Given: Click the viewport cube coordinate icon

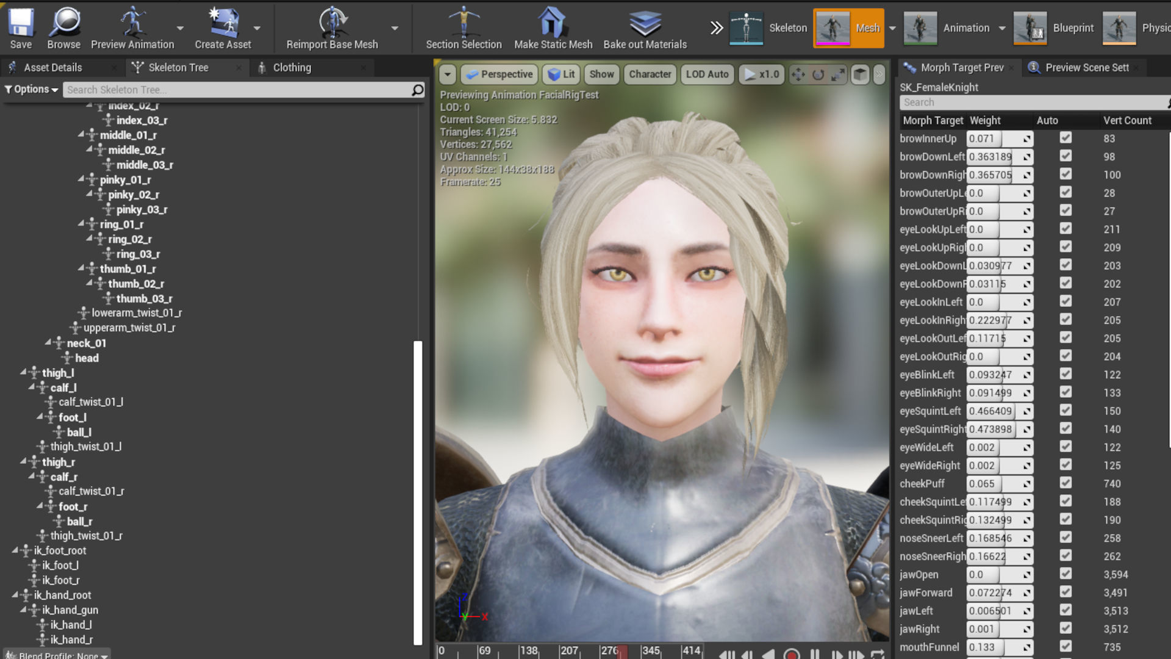Looking at the screenshot, I should (x=860, y=74).
